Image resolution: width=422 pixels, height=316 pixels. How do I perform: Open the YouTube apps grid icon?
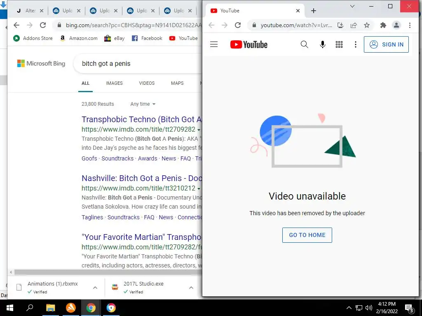[x=339, y=44]
